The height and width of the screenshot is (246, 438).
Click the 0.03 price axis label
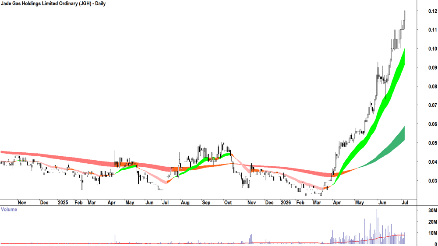(x=432, y=181)
